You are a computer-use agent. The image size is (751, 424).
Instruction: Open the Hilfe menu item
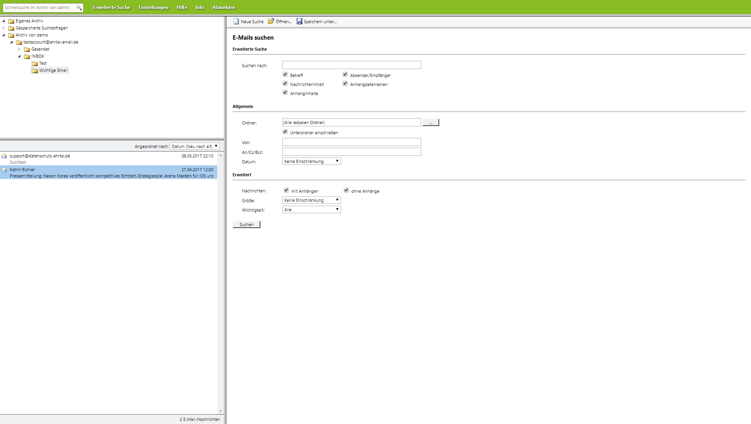pyautogui.click(x=182, y=7)
